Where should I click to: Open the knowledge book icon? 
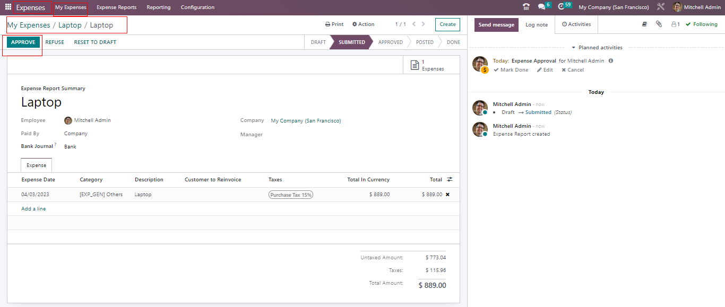click(644, 24)
